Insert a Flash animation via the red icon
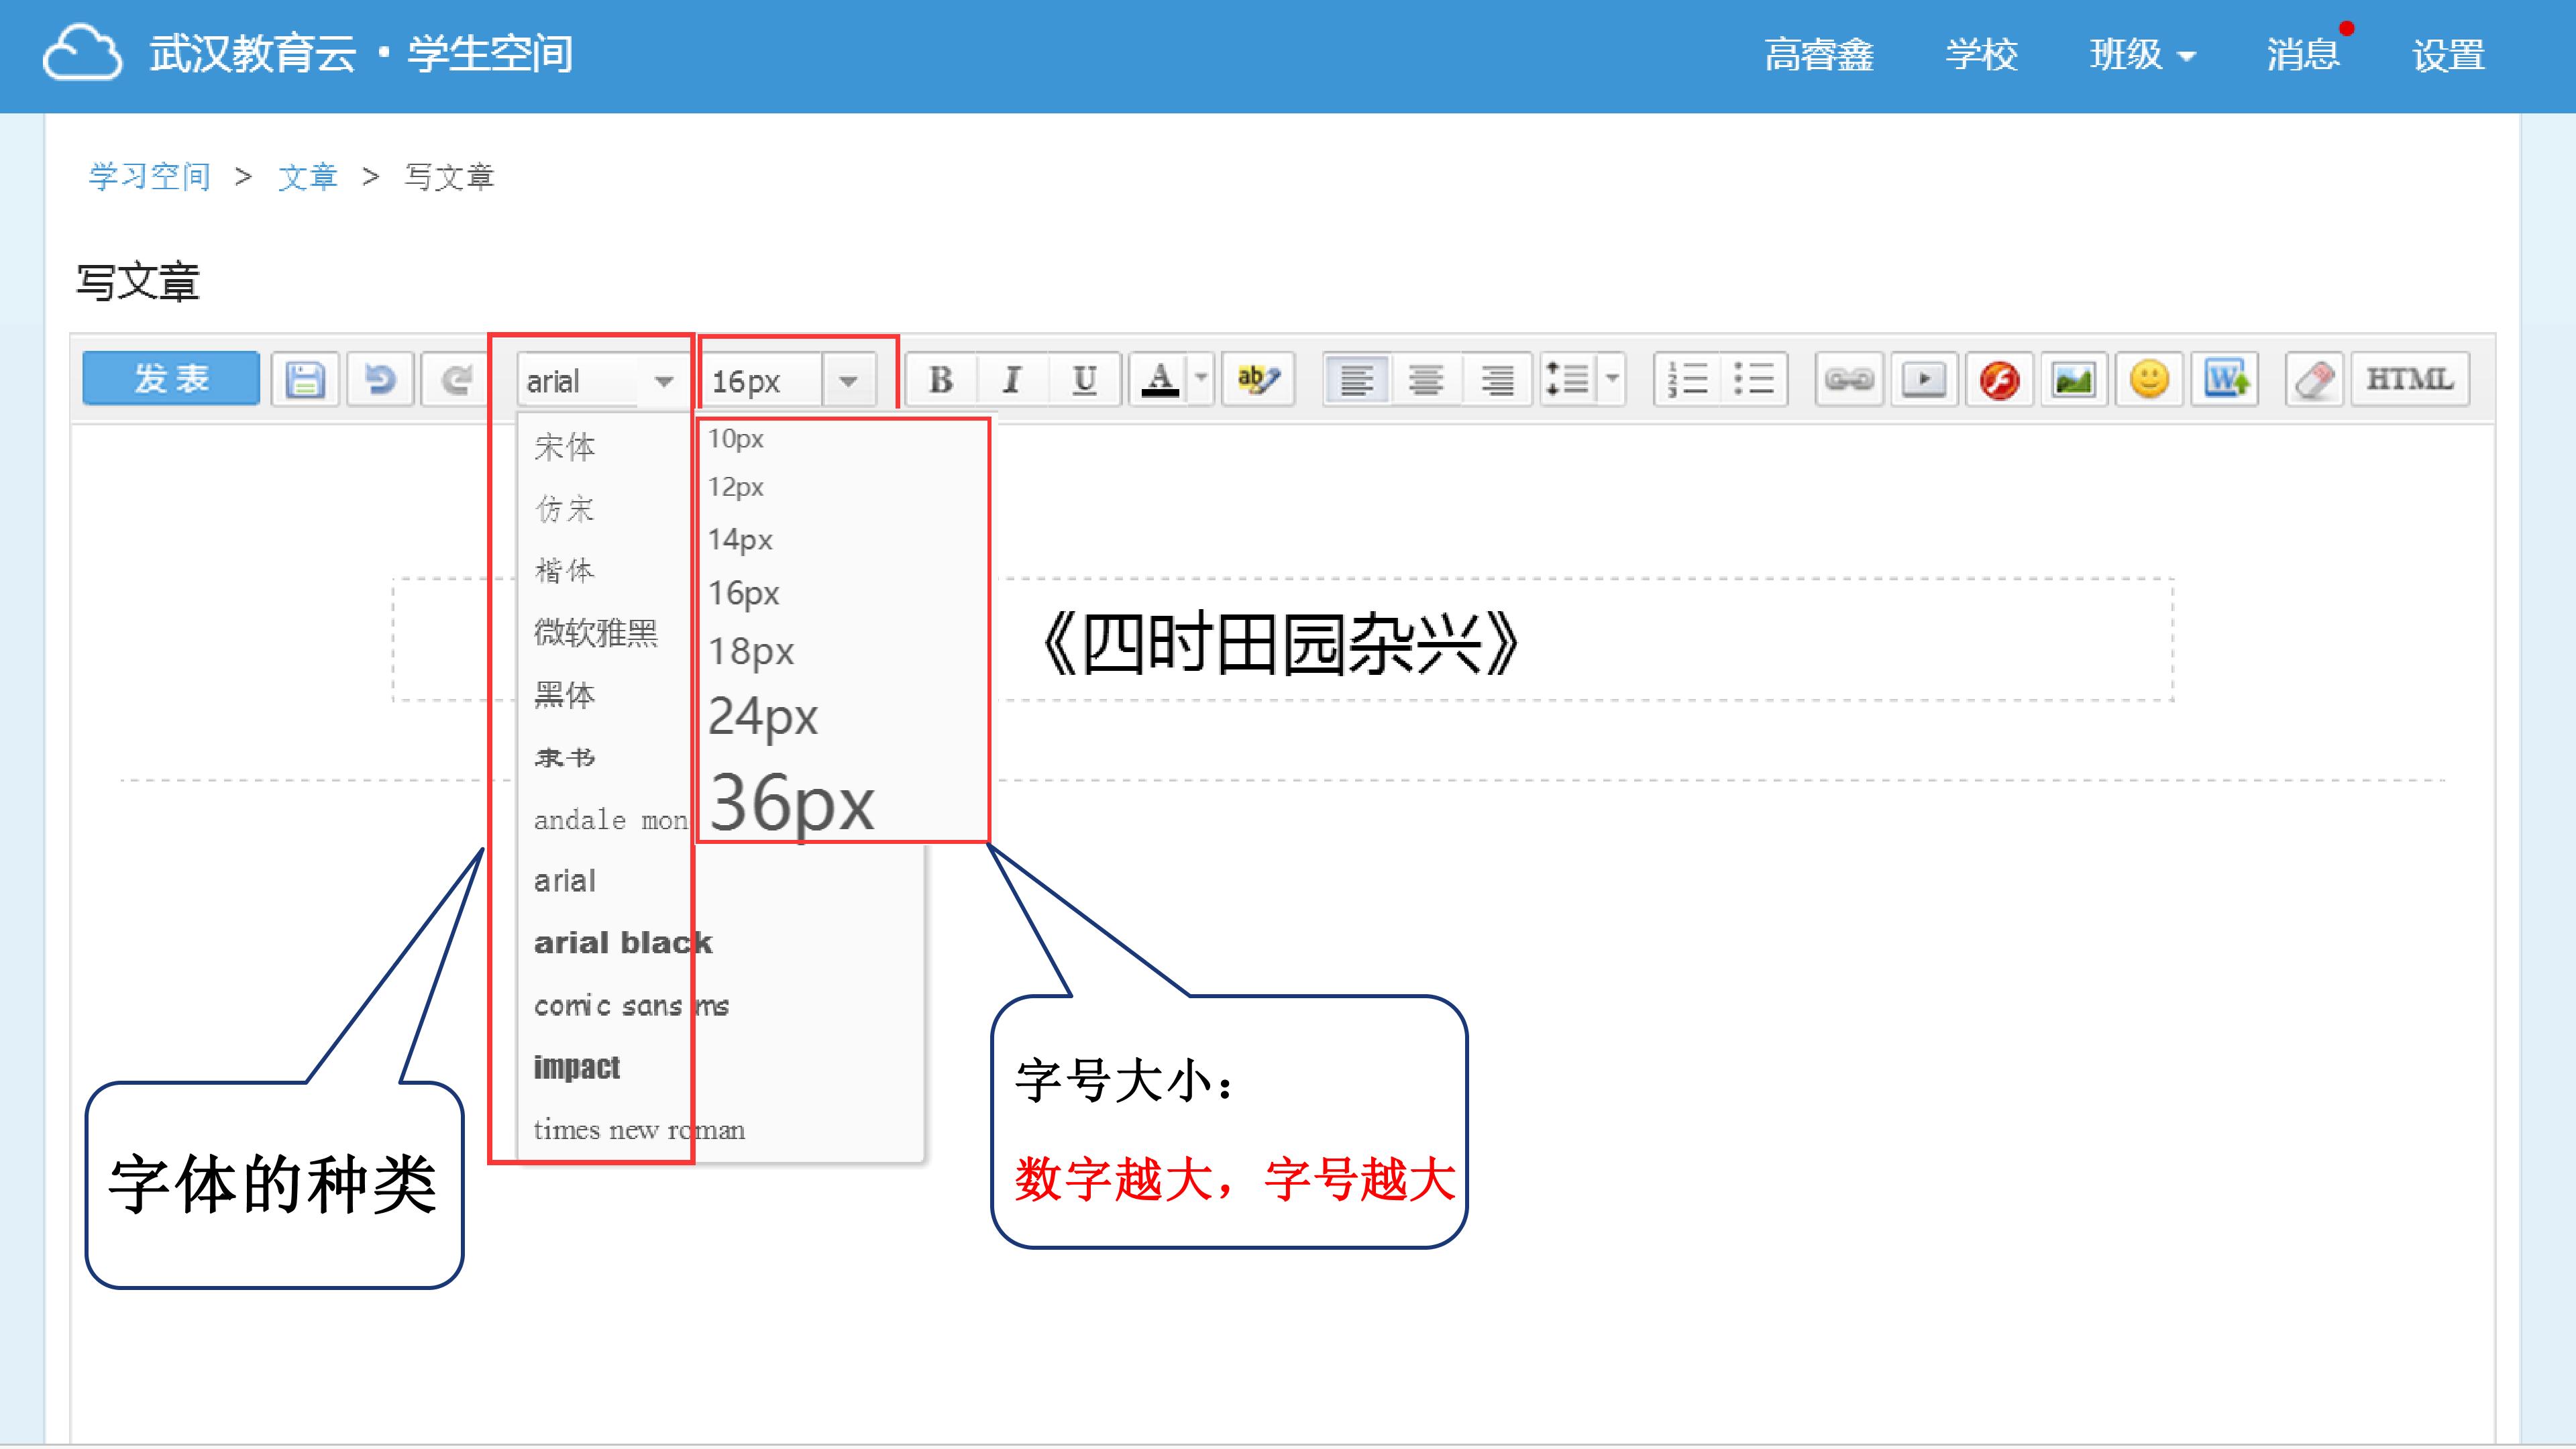Image resolution: width=2576 pixels, height=1449 pixels. (1999, 380)
